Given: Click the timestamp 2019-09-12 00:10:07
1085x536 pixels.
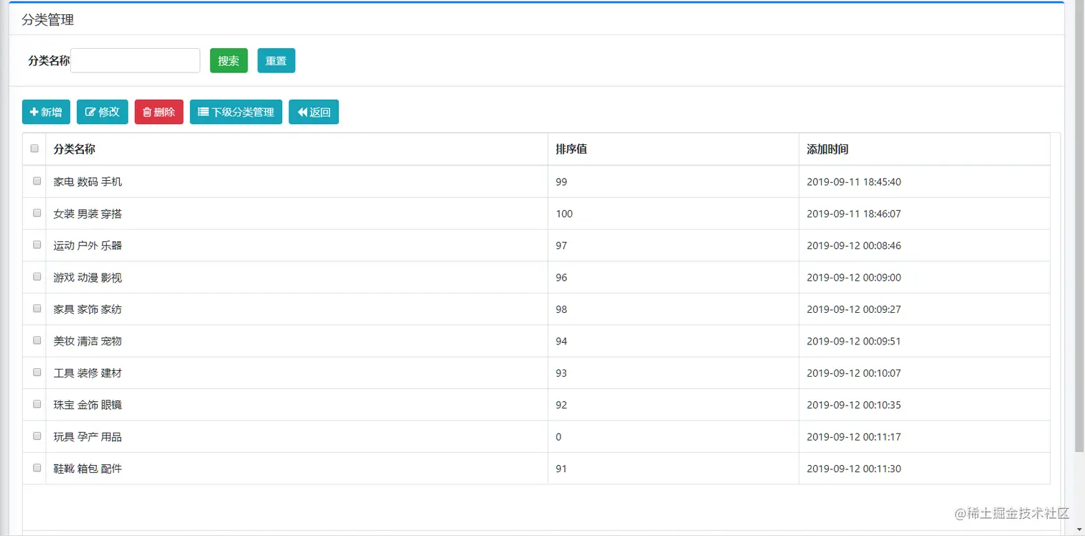Looking at the screenshot, I should coord(854,373).
